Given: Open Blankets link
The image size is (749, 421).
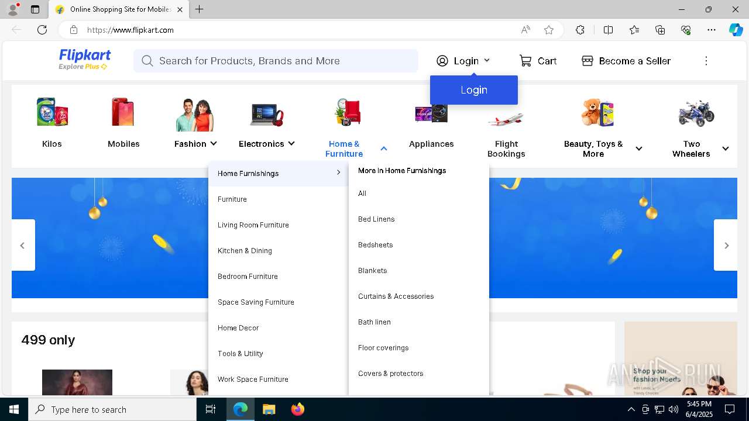Looking at the screenshot, I should [372, 271].
